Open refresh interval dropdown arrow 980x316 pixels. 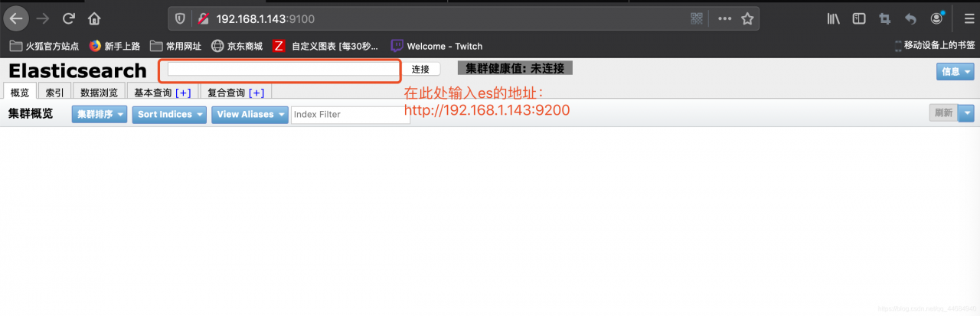pos(966,113)
